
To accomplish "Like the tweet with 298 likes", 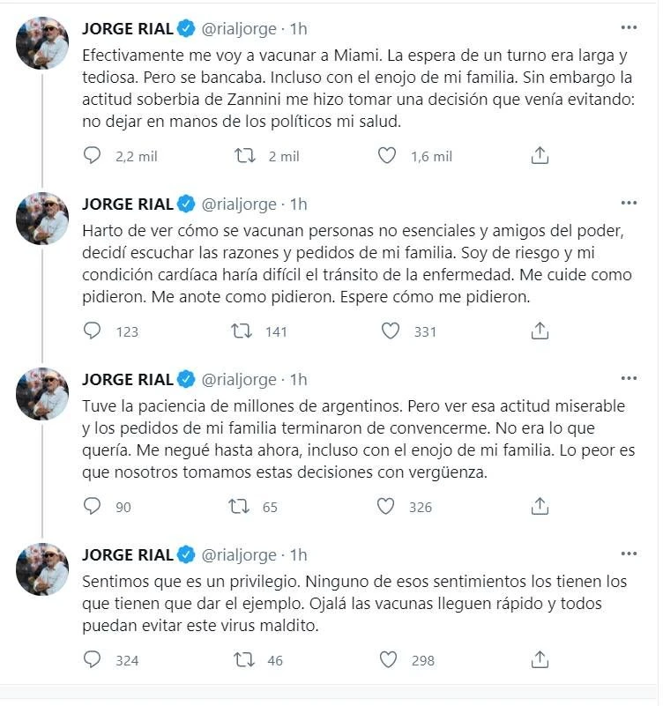I will (x=386, y=659).
